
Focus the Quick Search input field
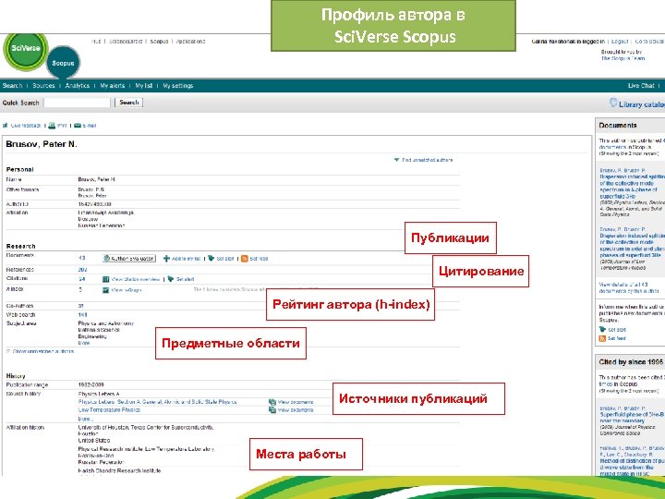tap(78, 103)
